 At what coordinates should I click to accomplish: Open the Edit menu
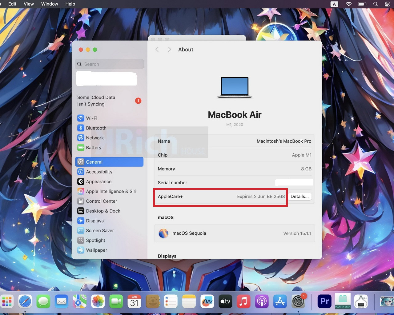(12, 4)
